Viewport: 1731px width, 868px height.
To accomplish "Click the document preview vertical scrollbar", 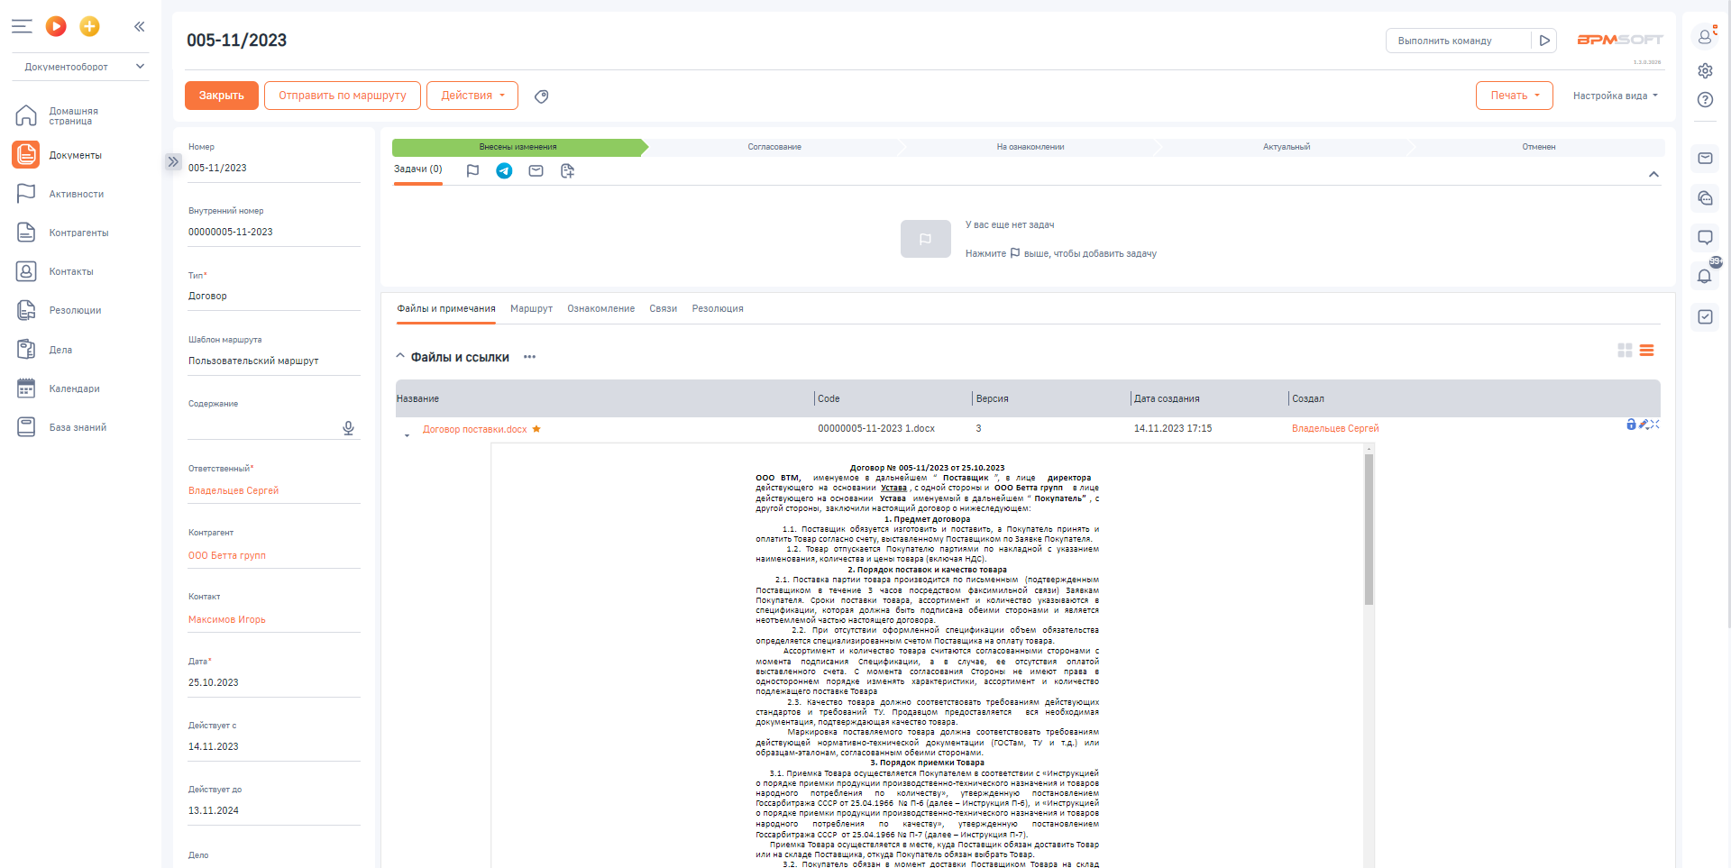I will click(x=1369, y=529).
